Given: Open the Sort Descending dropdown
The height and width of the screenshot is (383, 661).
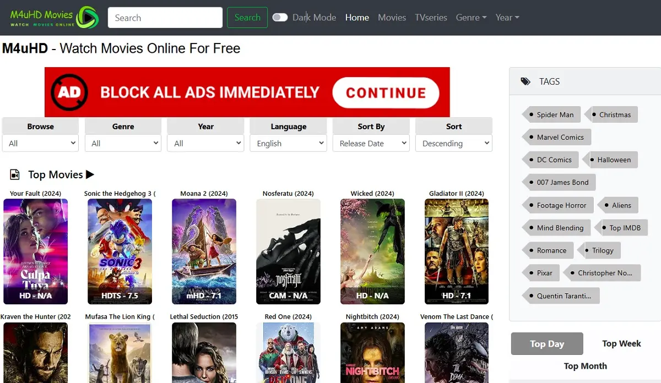Looking at the screenshot, I should 454,143.
